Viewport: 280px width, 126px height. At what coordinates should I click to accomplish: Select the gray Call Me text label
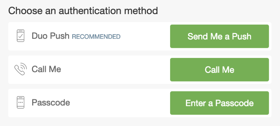(46, 69)
